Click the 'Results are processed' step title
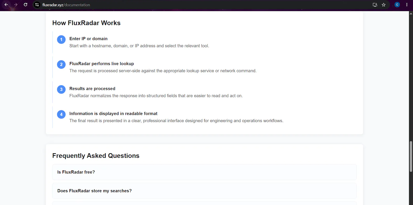This screenshot has height=205, width=413. (x=92, y=89)
